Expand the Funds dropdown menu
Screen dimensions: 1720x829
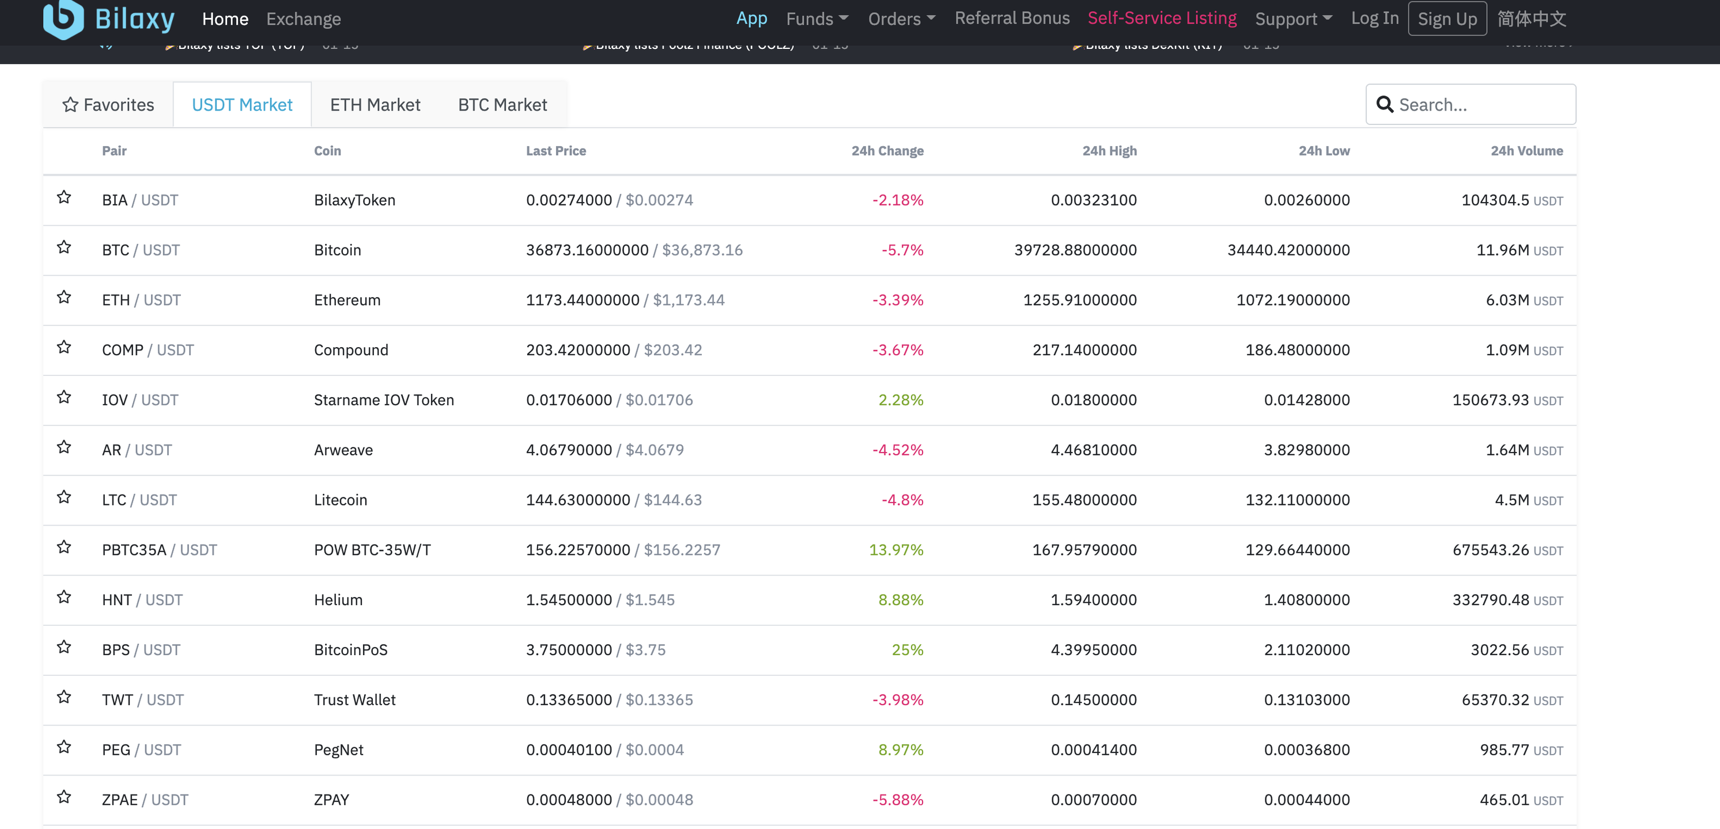point(816,18)
